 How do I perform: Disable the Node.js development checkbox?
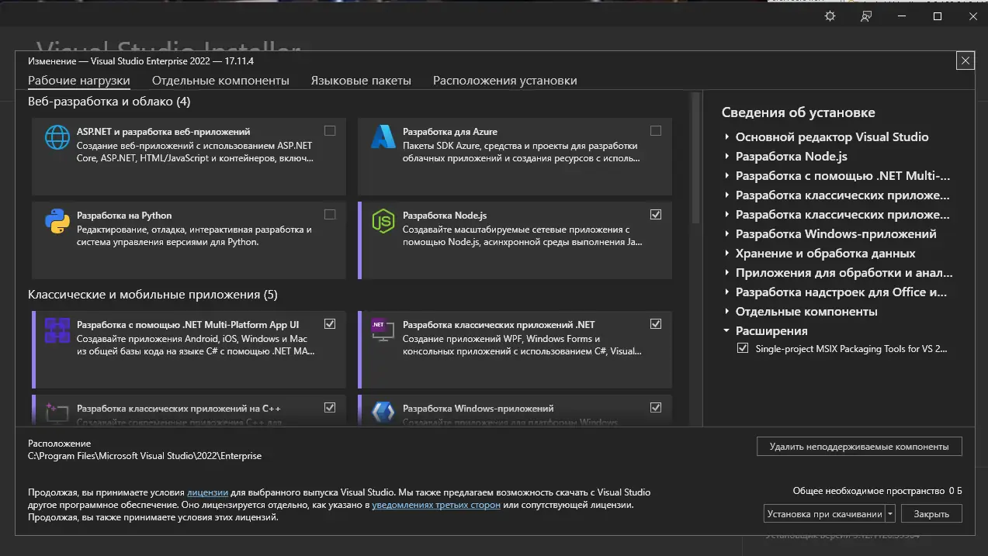pos(656,214)
